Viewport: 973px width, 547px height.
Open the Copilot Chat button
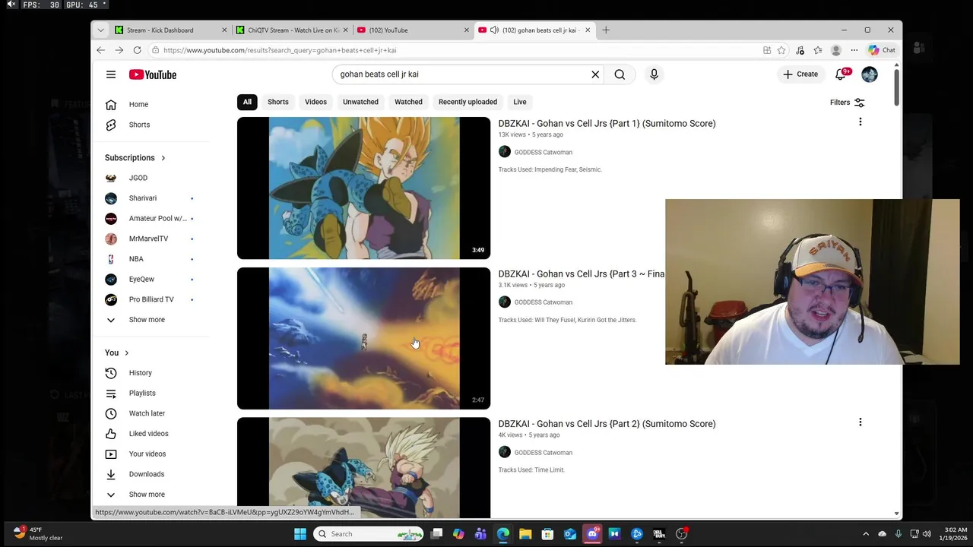click(882, 50)
